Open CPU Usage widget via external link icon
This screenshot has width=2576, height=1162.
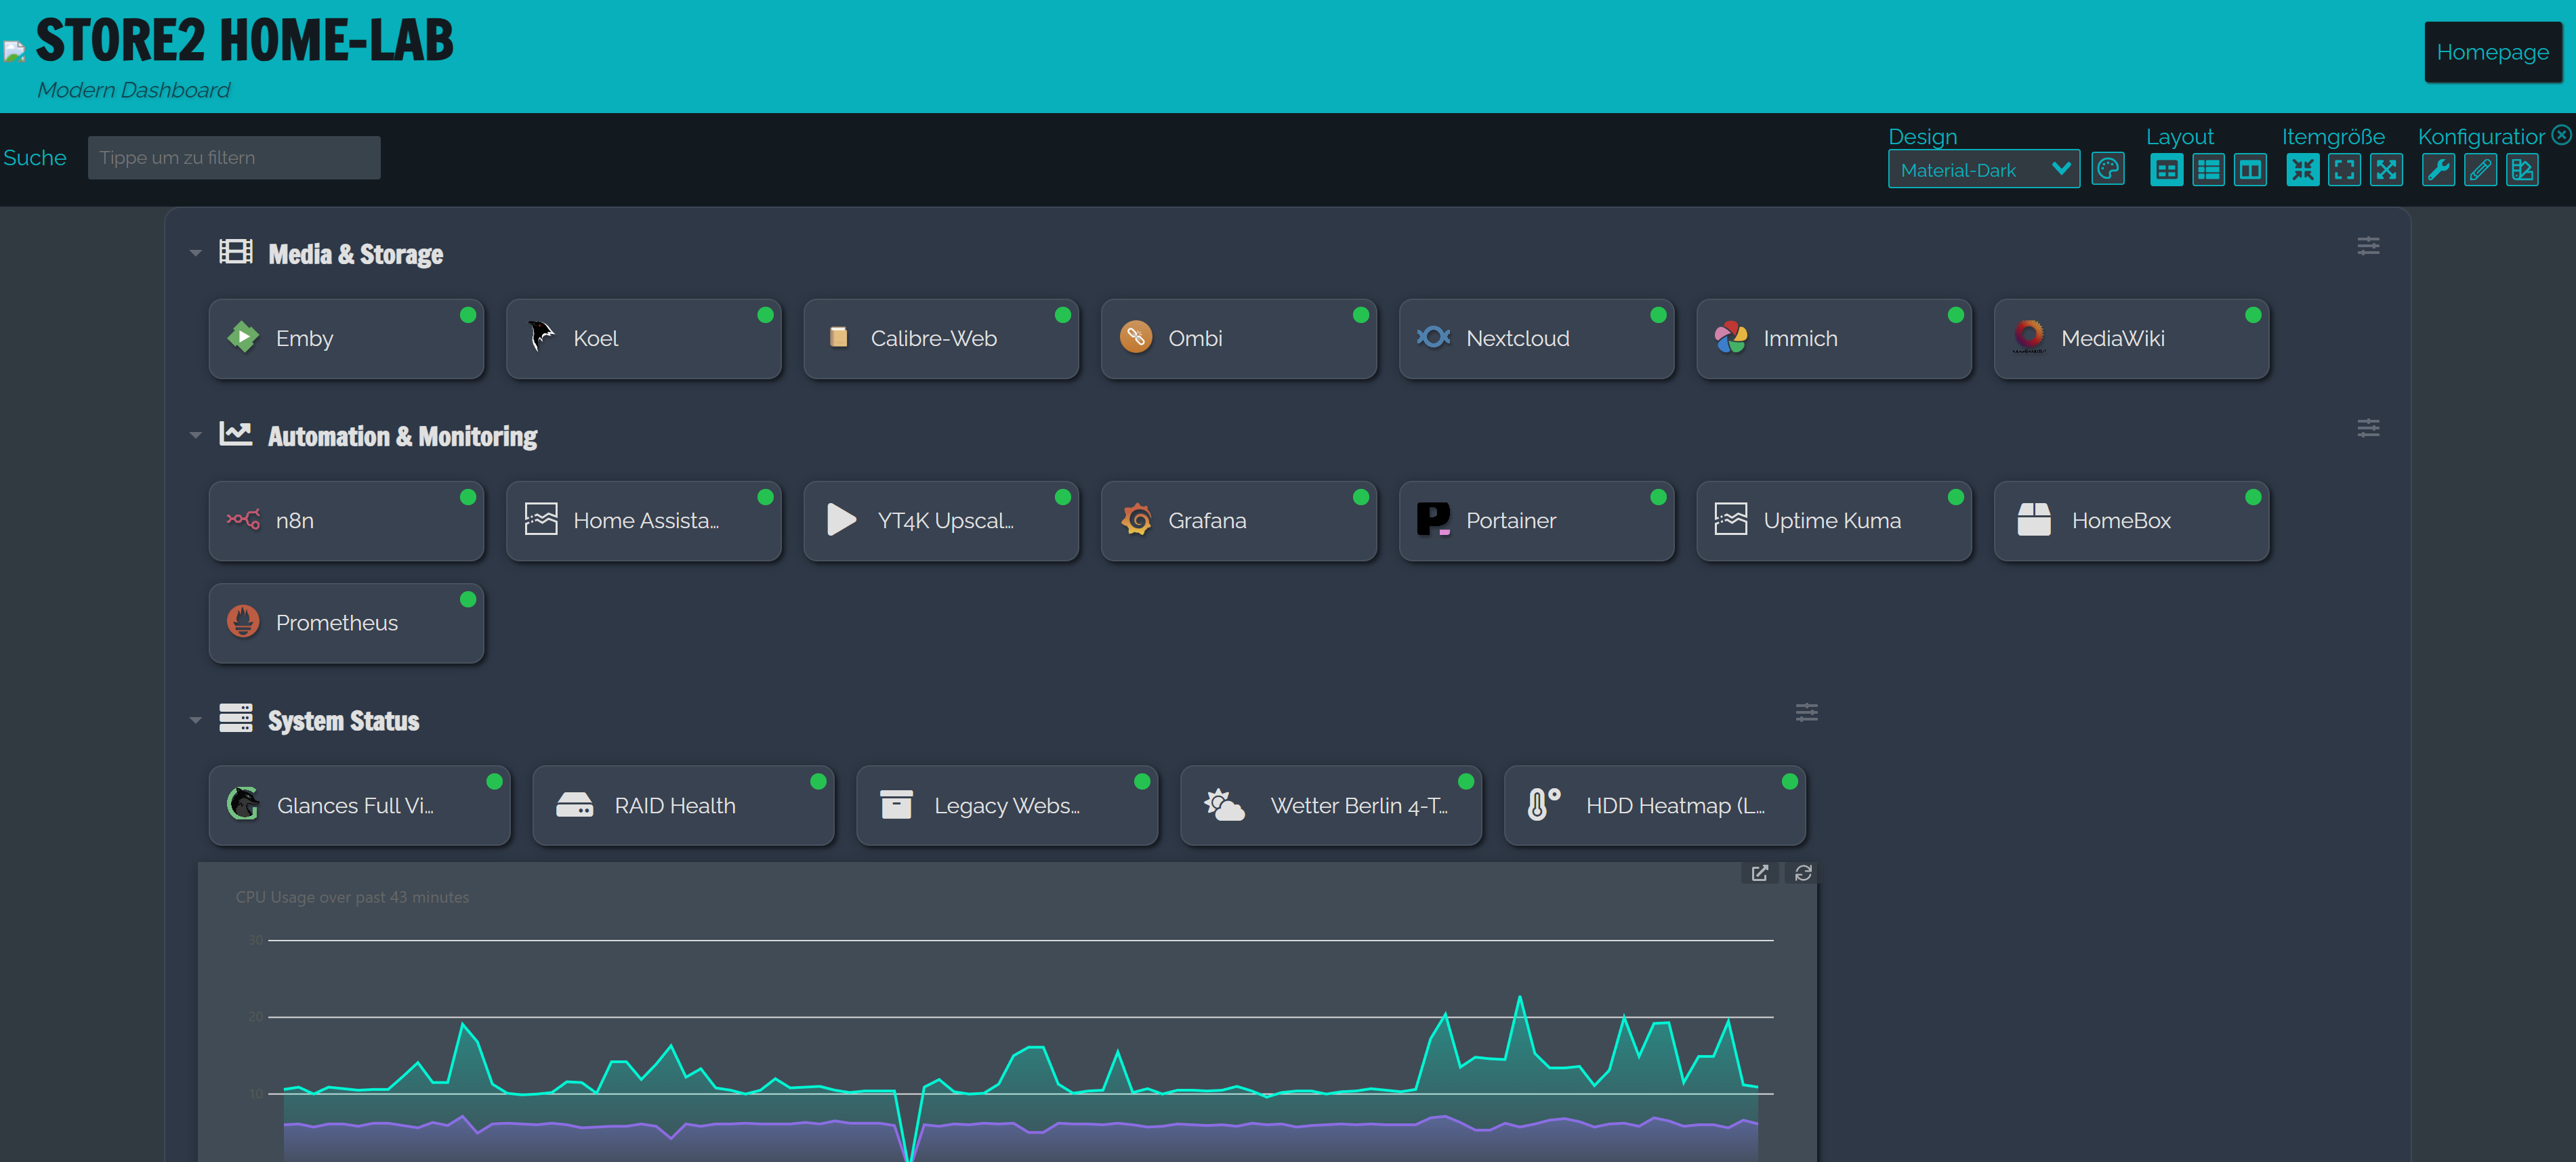[1761, 874]
